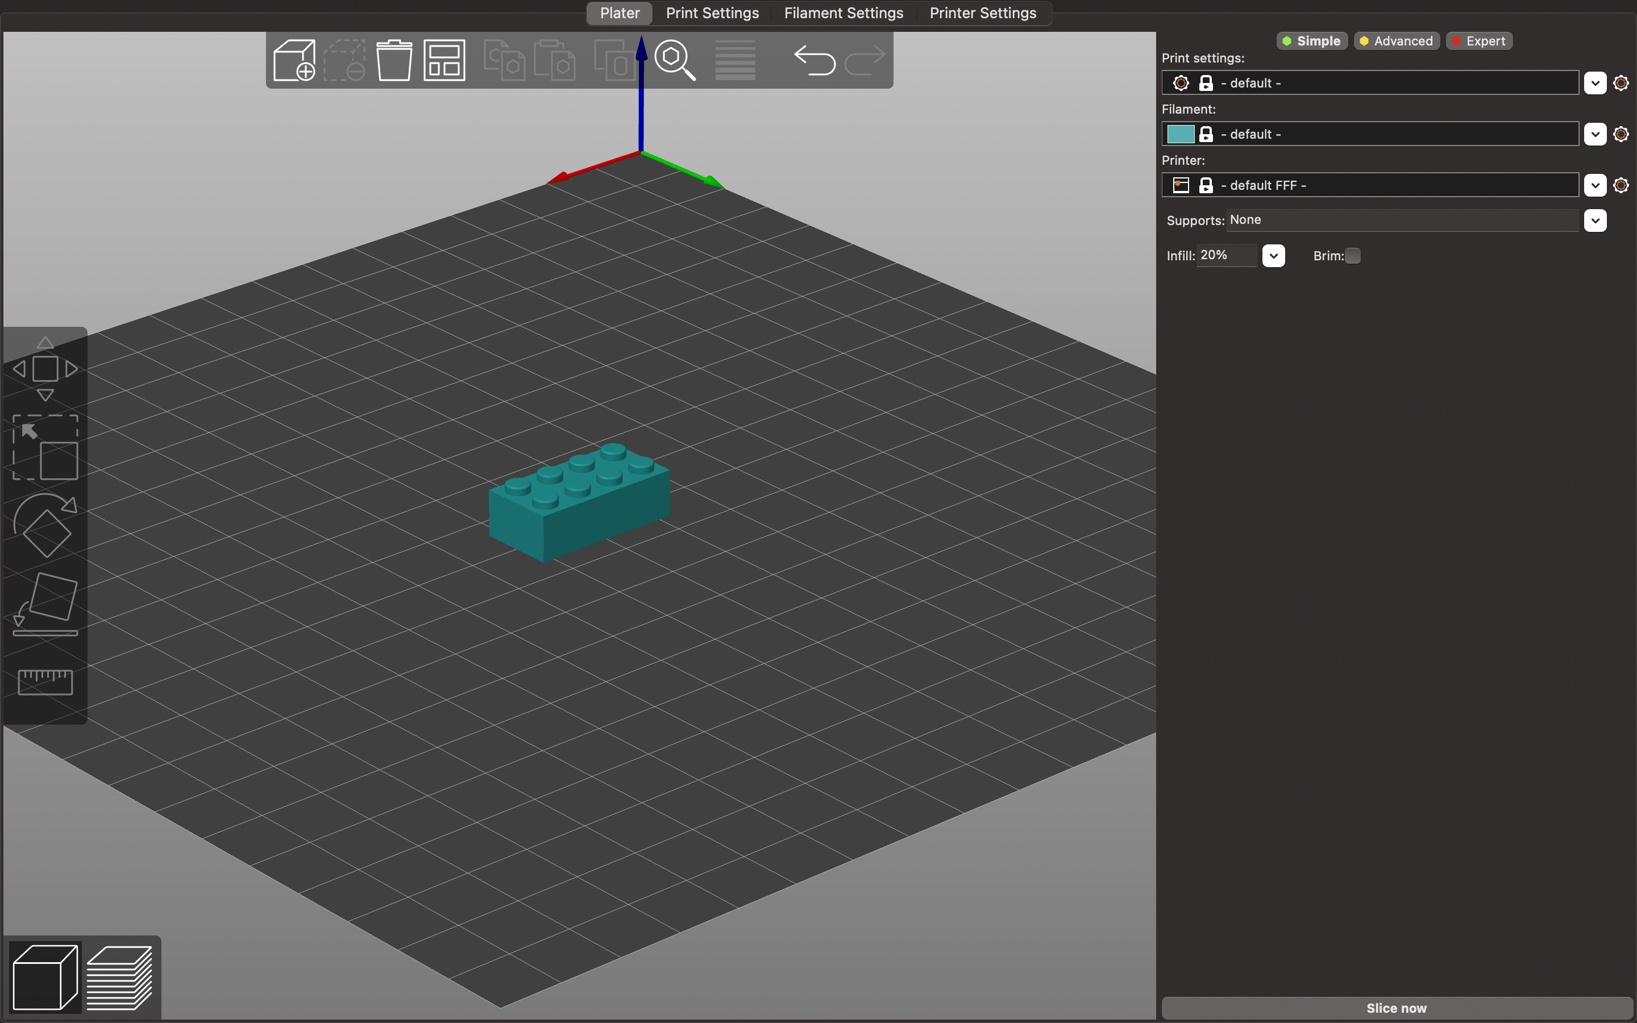
Task: Click the Search magnifier icon in toolbar
Action: [x=675, y=60]
